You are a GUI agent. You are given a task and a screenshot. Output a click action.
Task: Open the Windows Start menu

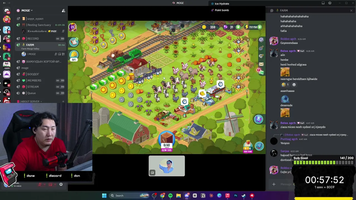pyautogui.click(x=104, y=196)
